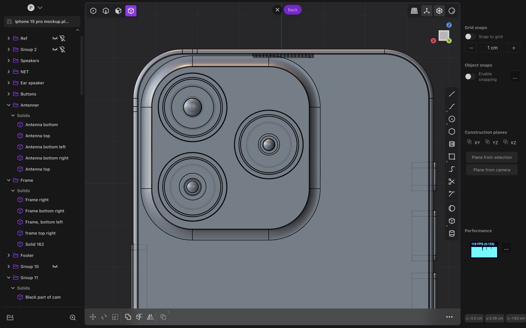This screenshot has height=328, width=526.
Task: Click the viewport orientation cube
Action: (x=444, y=35)
